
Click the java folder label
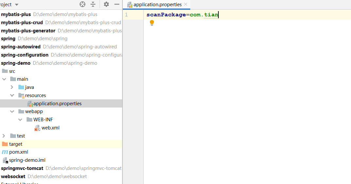pyautogui.click(x=29, y=87)
